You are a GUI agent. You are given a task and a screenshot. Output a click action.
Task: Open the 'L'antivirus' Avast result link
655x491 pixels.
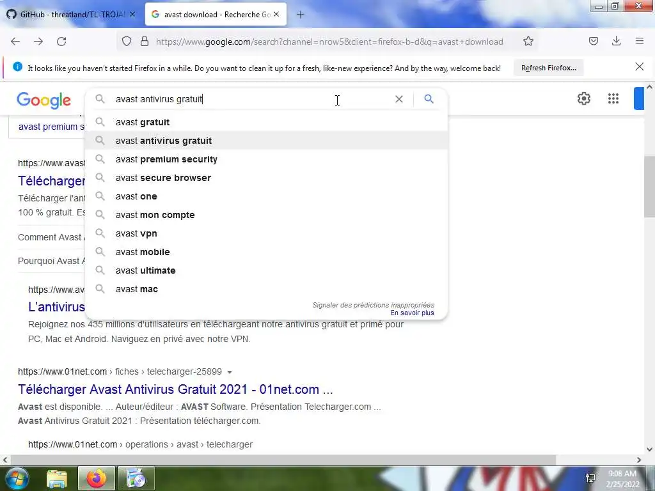coord(56,307)
